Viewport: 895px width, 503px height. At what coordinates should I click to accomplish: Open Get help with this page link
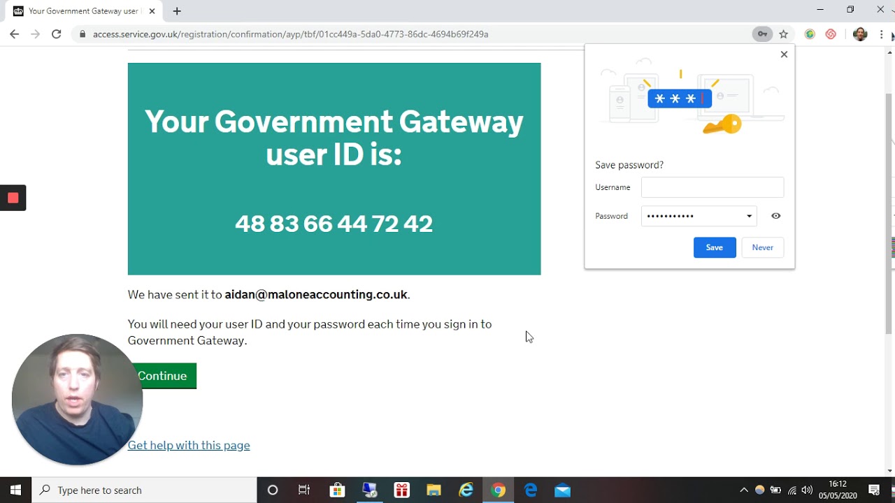pos(189,445)
